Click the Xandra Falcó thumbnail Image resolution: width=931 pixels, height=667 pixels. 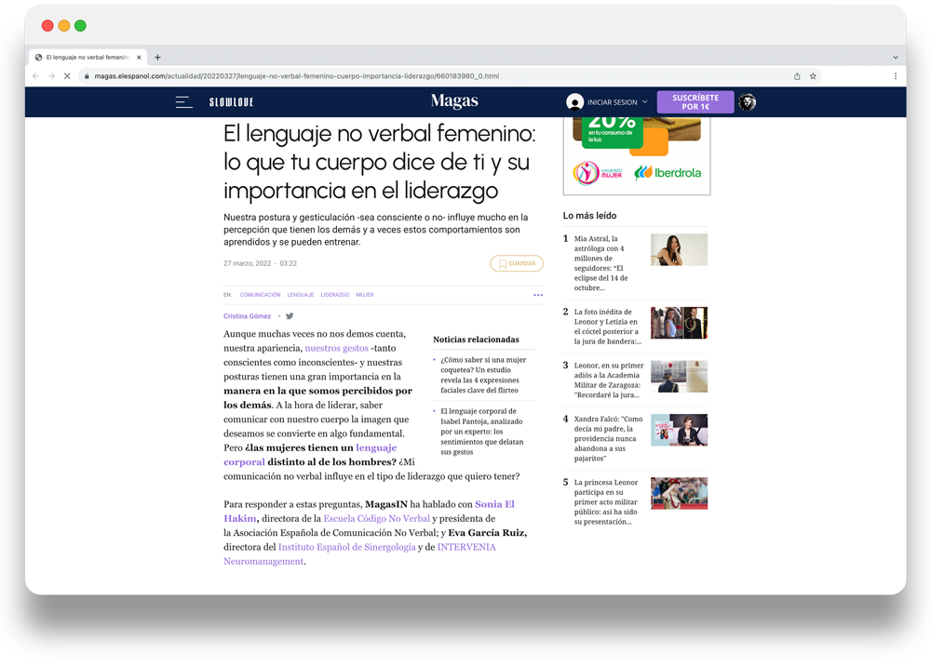click(680, 430)
